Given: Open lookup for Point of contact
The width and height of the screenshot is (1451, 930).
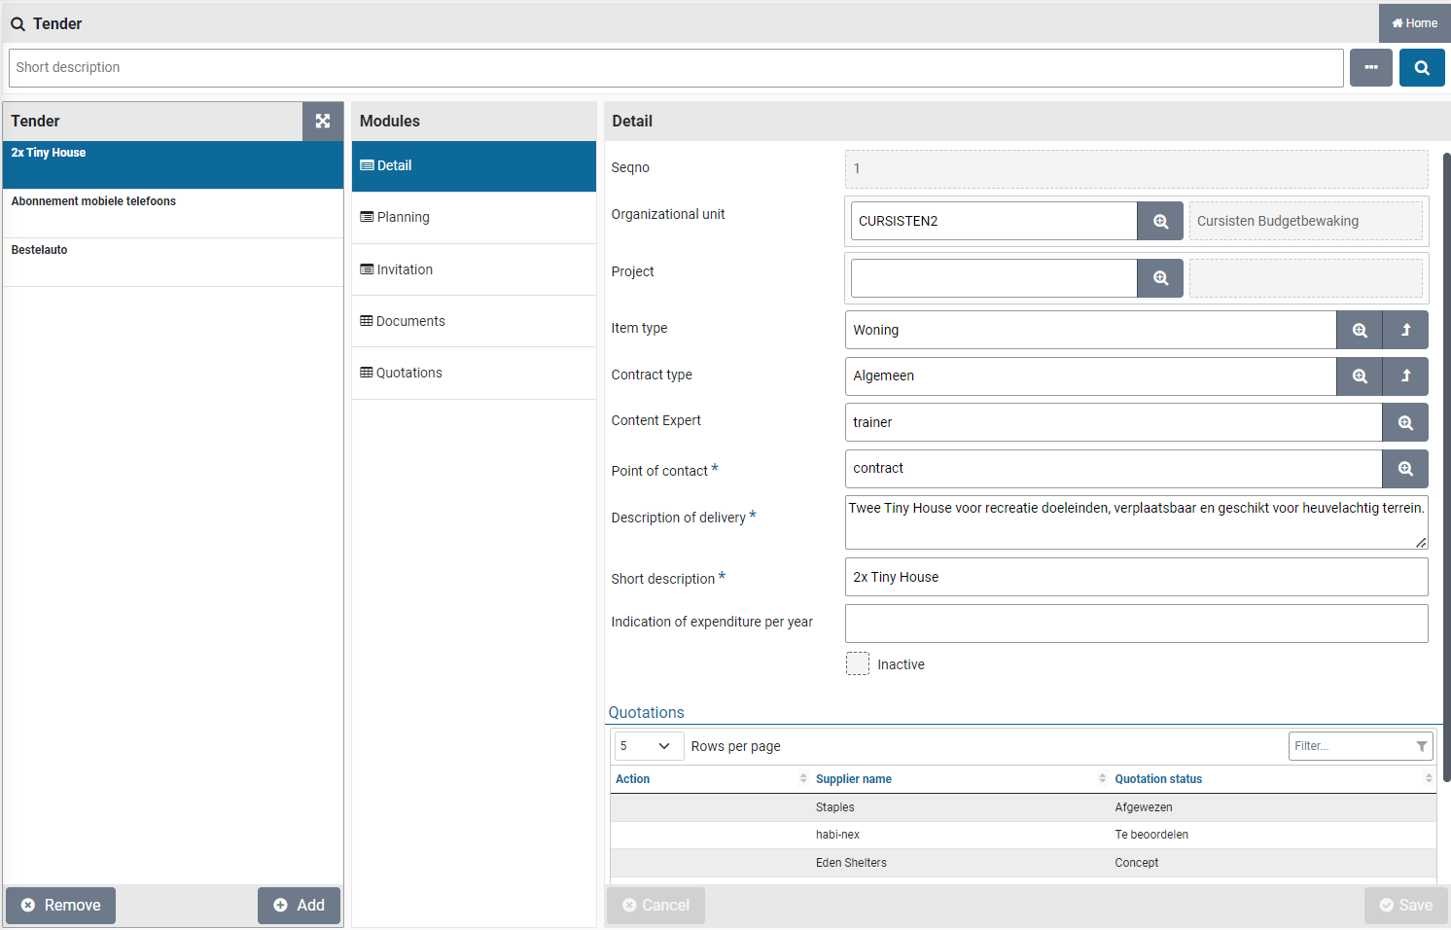Looking at the screenshot, I should click(1405, 469).
